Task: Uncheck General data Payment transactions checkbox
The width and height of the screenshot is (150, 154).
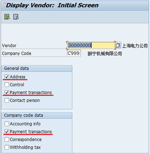Action: [7, 92]
